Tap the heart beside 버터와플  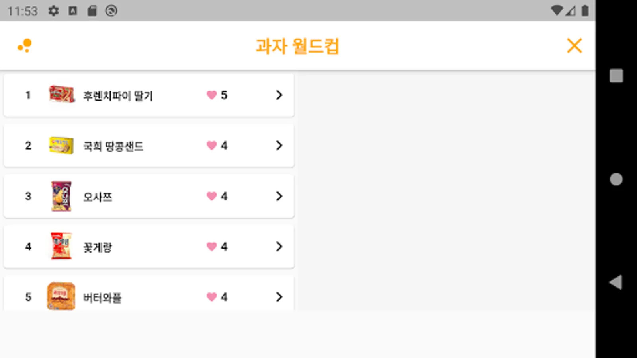point(211,297)
